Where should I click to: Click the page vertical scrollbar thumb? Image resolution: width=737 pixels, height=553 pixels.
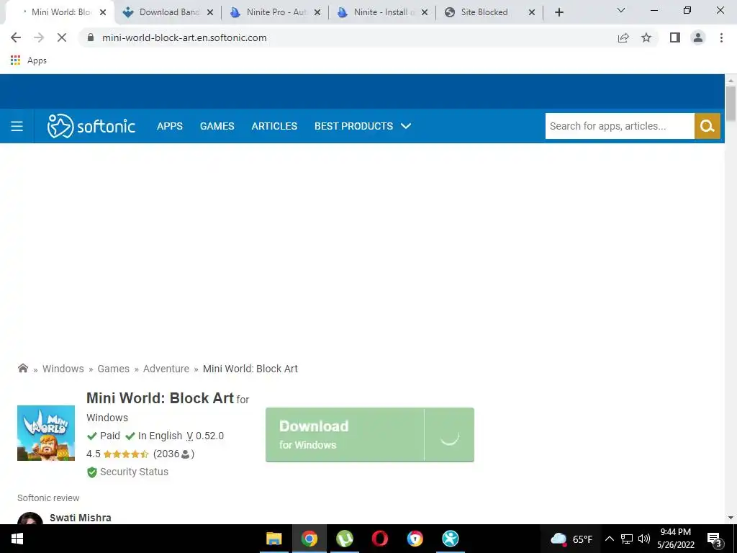coord(731,104)
